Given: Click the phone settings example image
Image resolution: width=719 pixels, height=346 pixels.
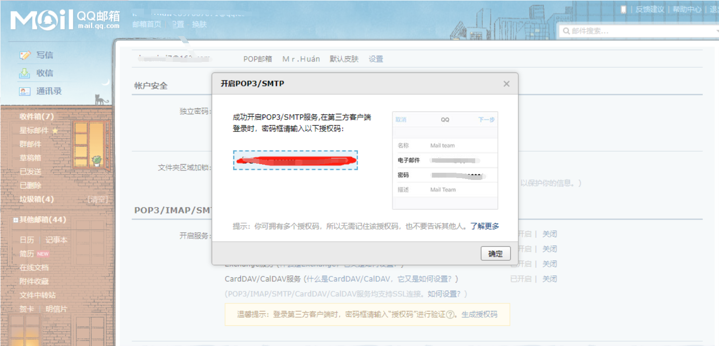Looking at the screenshot, I should tap(445, 161).
